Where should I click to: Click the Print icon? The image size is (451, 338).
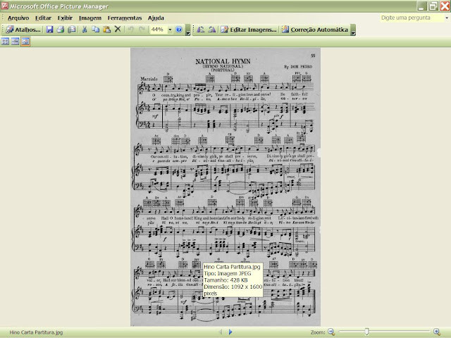click(x=61, y=30)
